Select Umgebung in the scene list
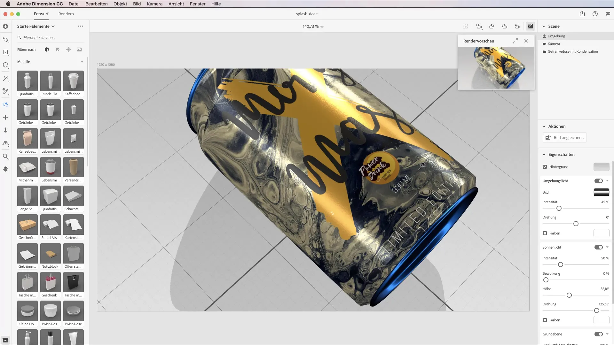The width and height of the screenshot is (614, 345). [x=576, y=36]
